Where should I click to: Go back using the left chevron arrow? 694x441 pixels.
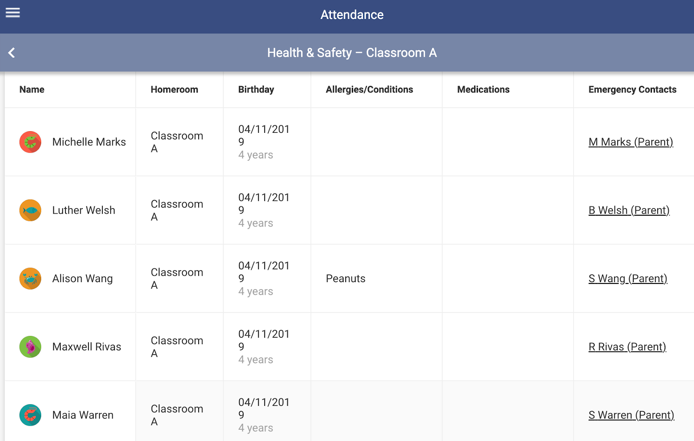tap(12, 53)
